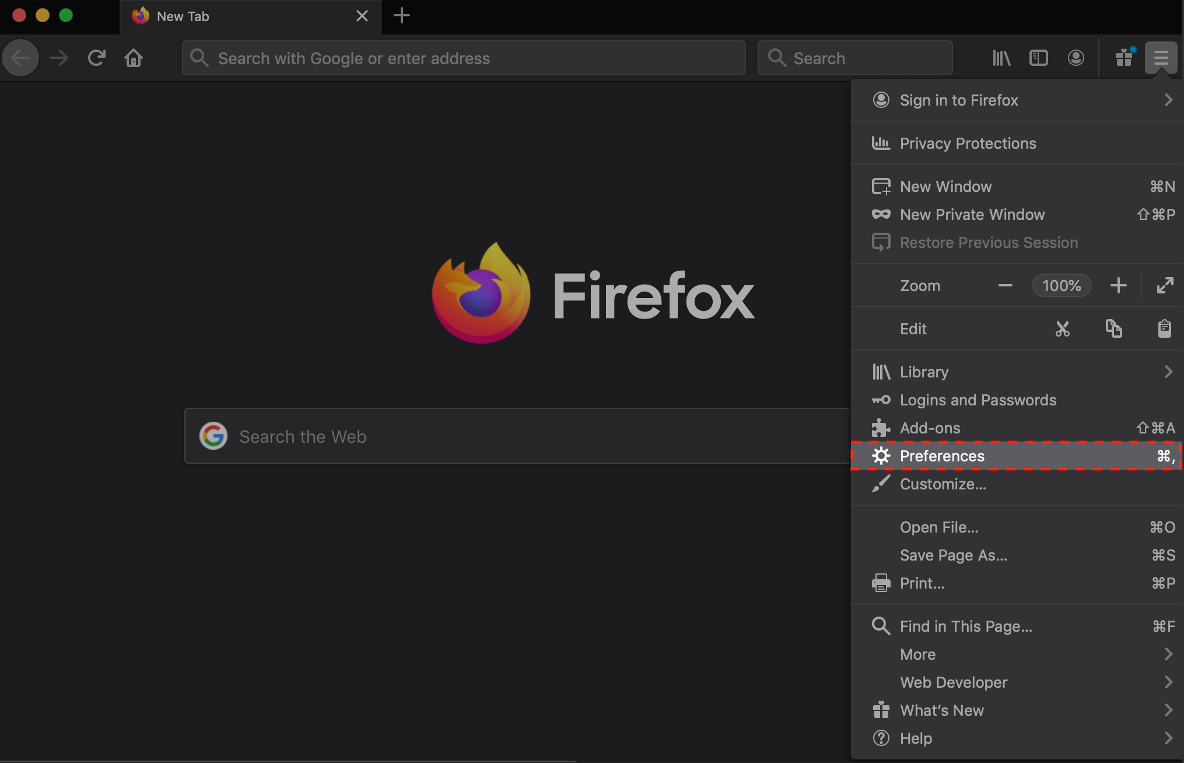Click the forward navigation arrow
This screenshot has height=763, width=1184.
(59, 58)
